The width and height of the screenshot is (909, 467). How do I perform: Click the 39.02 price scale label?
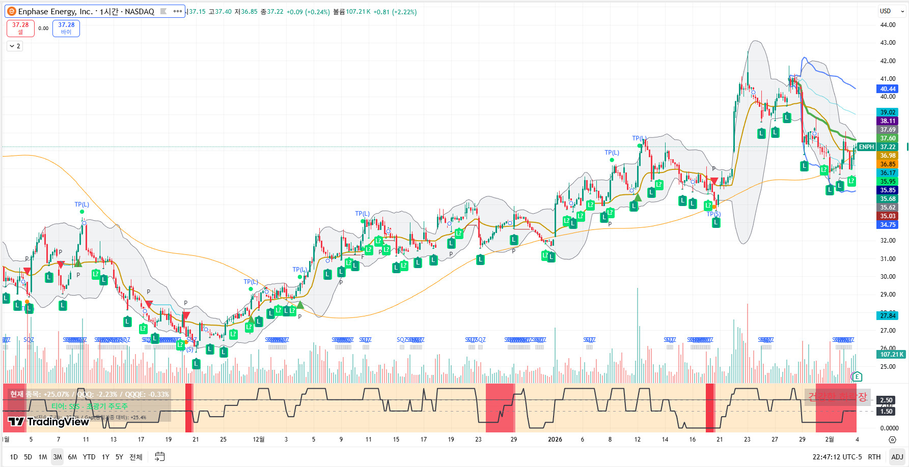pyautogui.click(x=888, y=112)
